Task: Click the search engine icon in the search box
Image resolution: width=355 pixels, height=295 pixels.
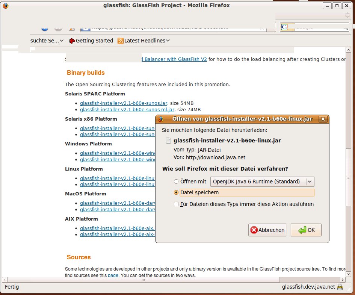Action: [x=285, y=27]
